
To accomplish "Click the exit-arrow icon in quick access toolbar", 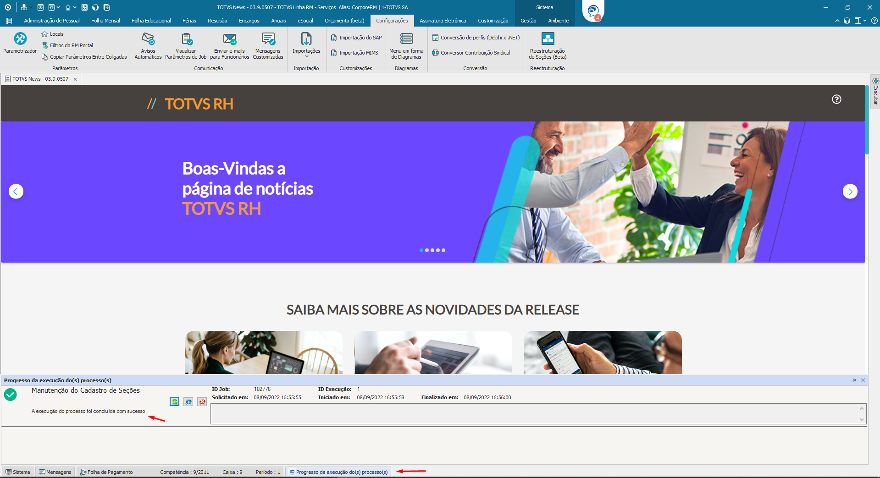I will tap(107, 7).
